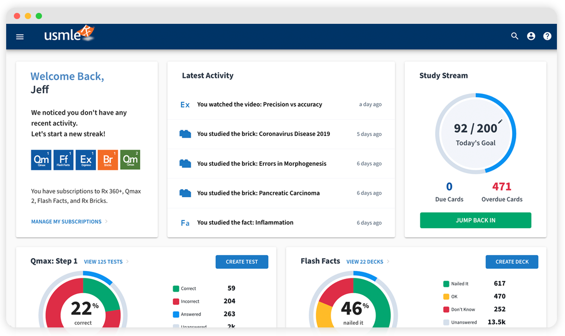Click the brick icon beside Pancreatic Carcinoma
This screenshot has height=336, width=565.
(185, 193)
